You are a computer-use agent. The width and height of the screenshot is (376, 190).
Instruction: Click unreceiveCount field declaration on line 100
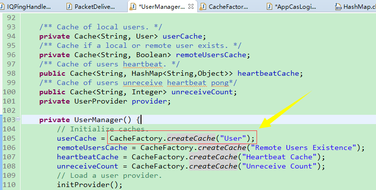[202, 92]
